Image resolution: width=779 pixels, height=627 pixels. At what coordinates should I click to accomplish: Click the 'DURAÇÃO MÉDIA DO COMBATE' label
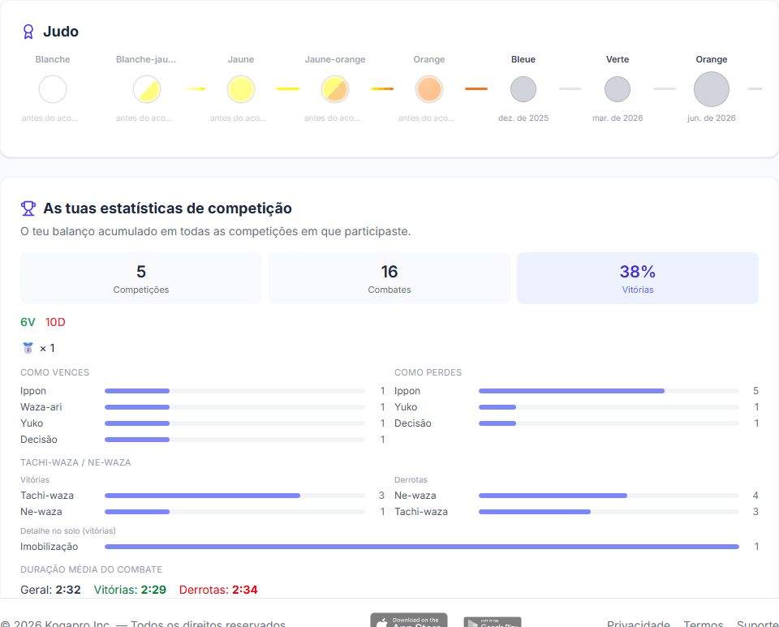pos(92,570)
